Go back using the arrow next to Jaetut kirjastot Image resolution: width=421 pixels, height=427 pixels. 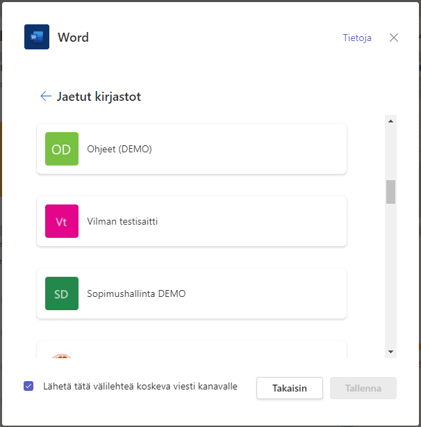(46, 96)
